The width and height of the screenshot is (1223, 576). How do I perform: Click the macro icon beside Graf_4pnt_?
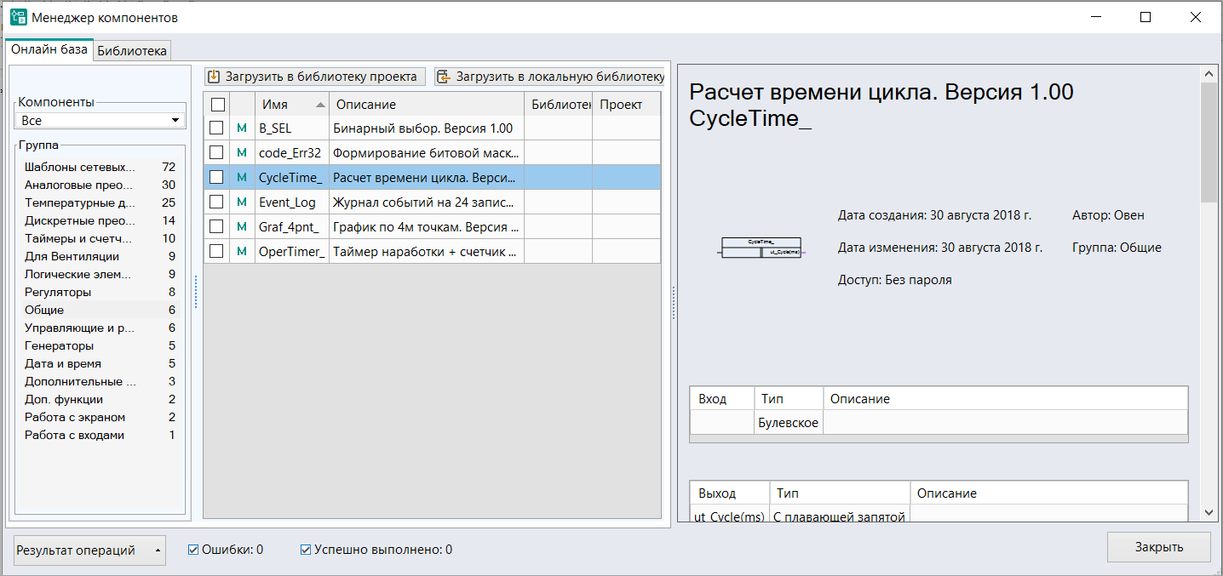tap(241, 227)
